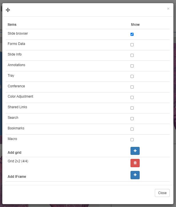Click the move dialog drag handle icon
Image resolution: width=176 pixels, height=207 pixels.
point(8,10)
